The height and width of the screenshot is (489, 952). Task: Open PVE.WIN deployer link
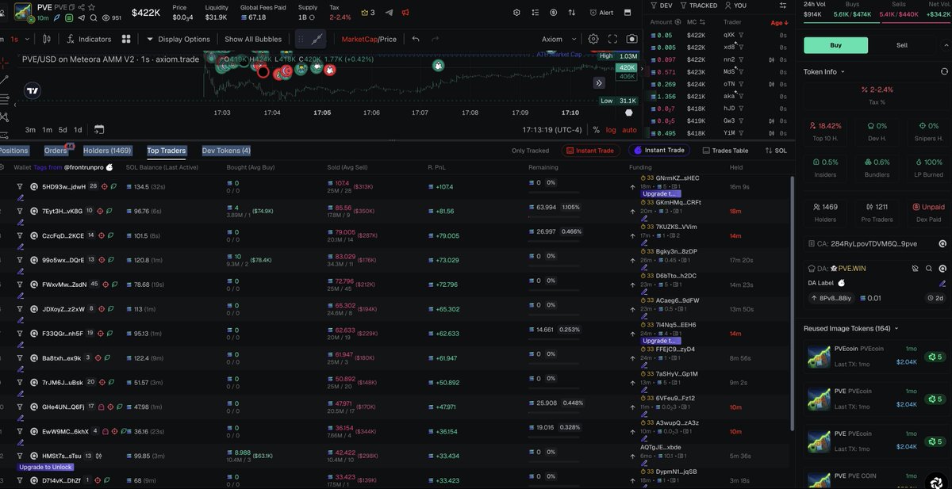pyautogui.click(x=853, y=269)
